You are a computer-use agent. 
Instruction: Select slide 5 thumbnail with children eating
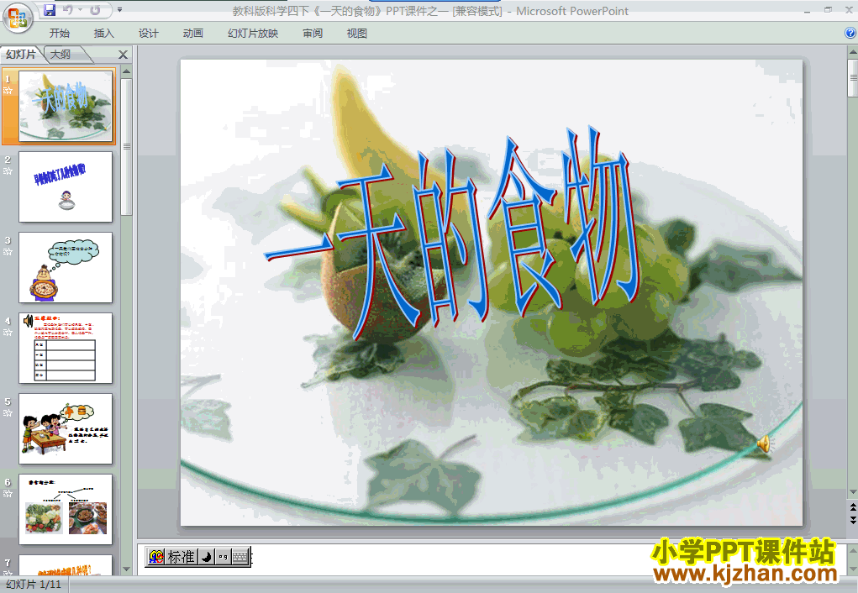point(66,429)
